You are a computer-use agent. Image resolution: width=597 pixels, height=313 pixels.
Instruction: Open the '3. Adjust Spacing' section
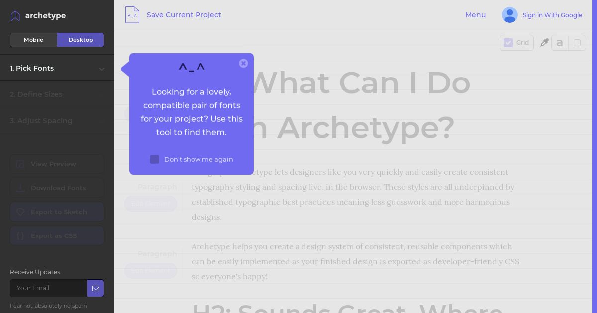click(x=57, y=121)
